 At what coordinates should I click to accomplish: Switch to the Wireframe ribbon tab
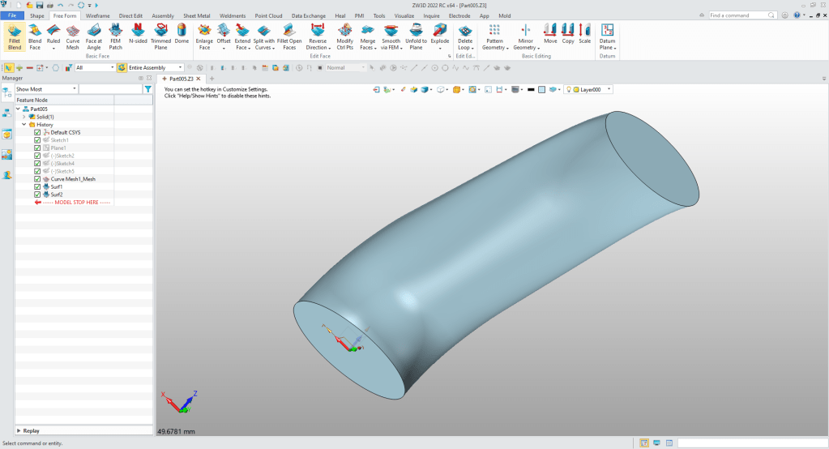(x=98, y=15)
